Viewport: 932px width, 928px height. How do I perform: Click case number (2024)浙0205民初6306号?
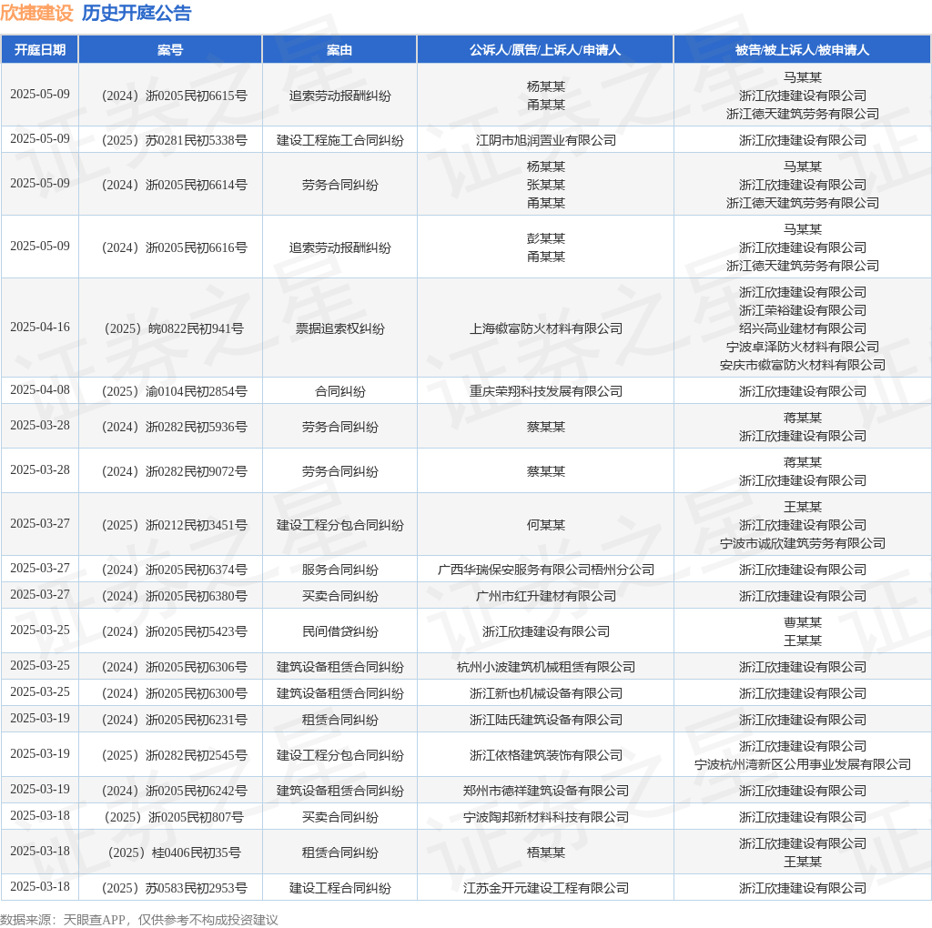(174, 667)
